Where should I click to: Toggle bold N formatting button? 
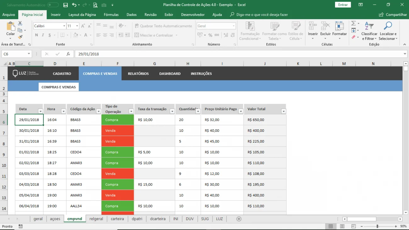[x=36, y=35]
